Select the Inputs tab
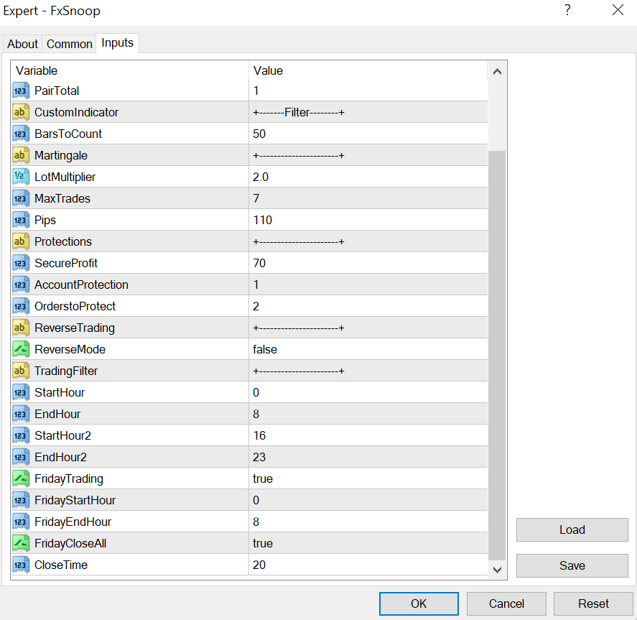The width and height of the screenshot is (637, 620). click(117, 42)
